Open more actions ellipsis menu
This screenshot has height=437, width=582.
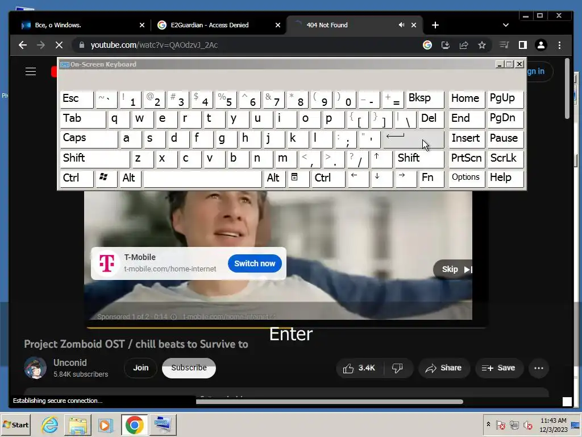pos(539,368)
